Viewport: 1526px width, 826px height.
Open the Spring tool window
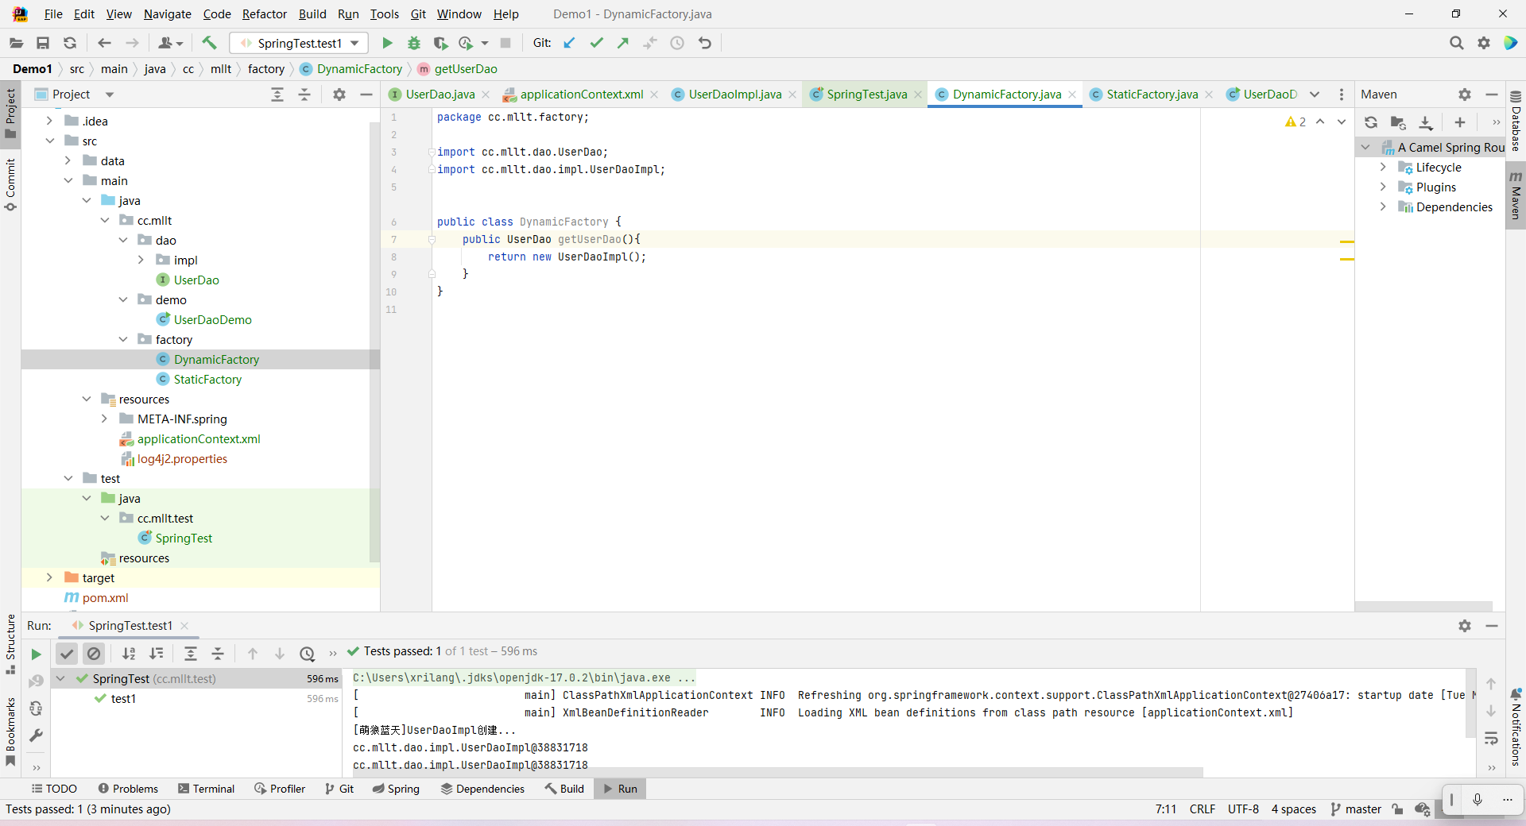click(396, 789)
